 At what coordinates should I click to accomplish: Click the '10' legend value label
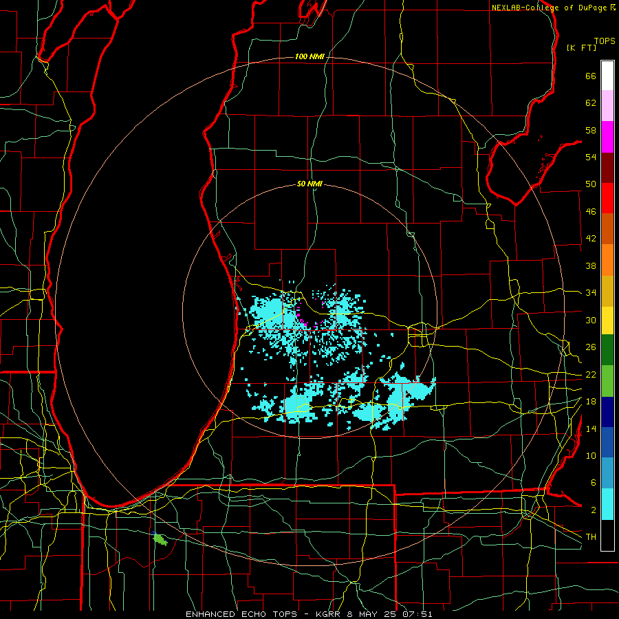[x=591, y=456]
